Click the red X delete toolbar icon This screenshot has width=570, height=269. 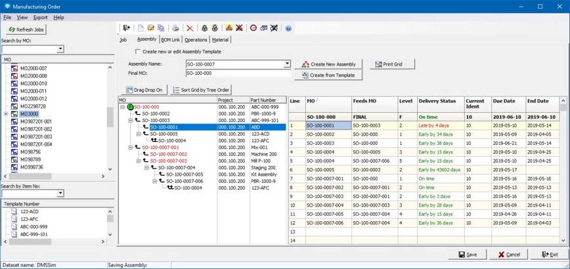190,28
